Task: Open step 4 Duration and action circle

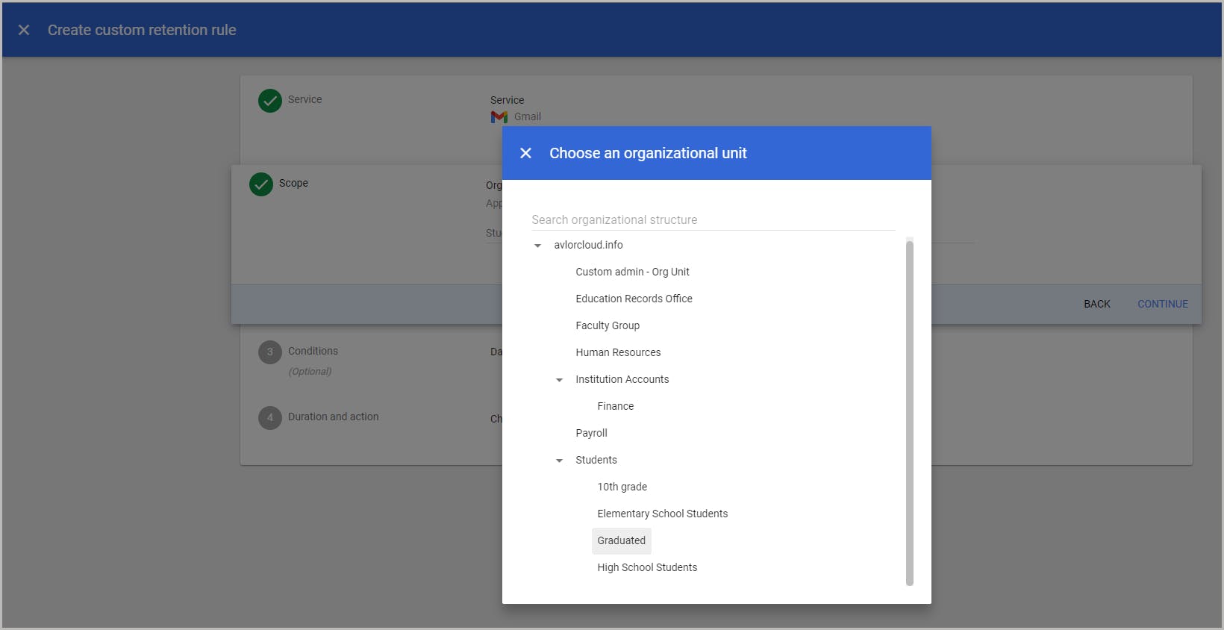Action: [x=270, y=418]
